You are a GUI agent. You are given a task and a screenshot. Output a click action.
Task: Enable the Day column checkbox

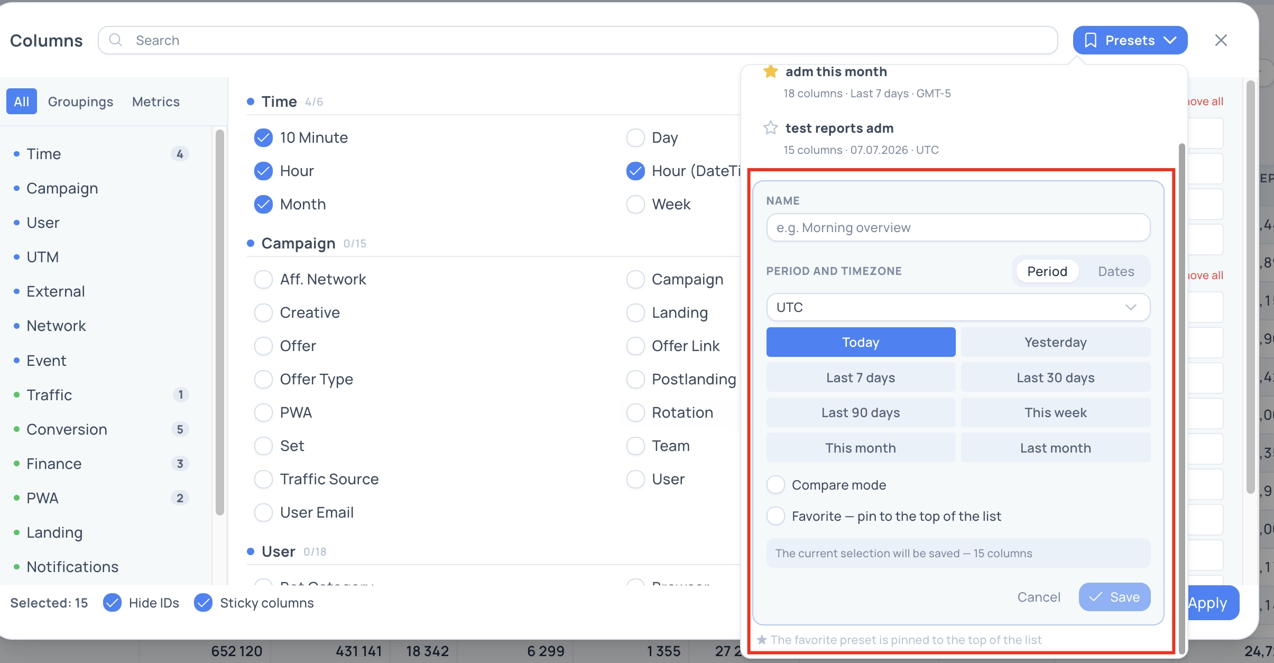tap(635, 137)
